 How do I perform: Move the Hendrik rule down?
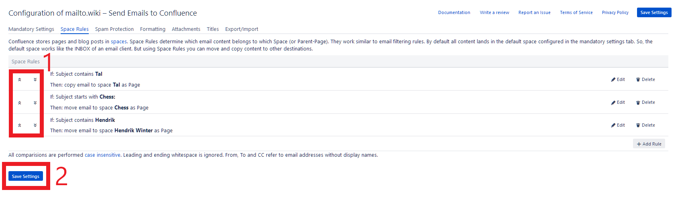35,125
